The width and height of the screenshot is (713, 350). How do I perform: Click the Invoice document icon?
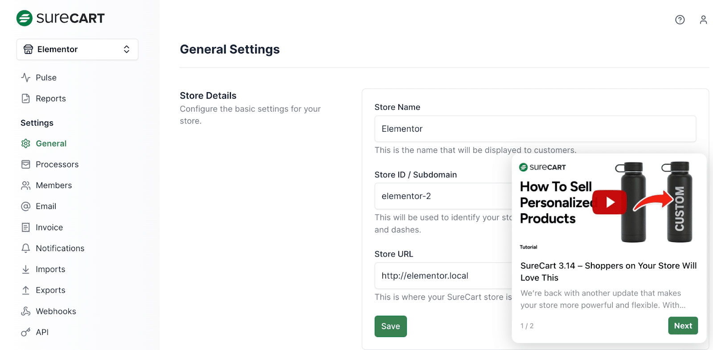click(x=26, y=227)
